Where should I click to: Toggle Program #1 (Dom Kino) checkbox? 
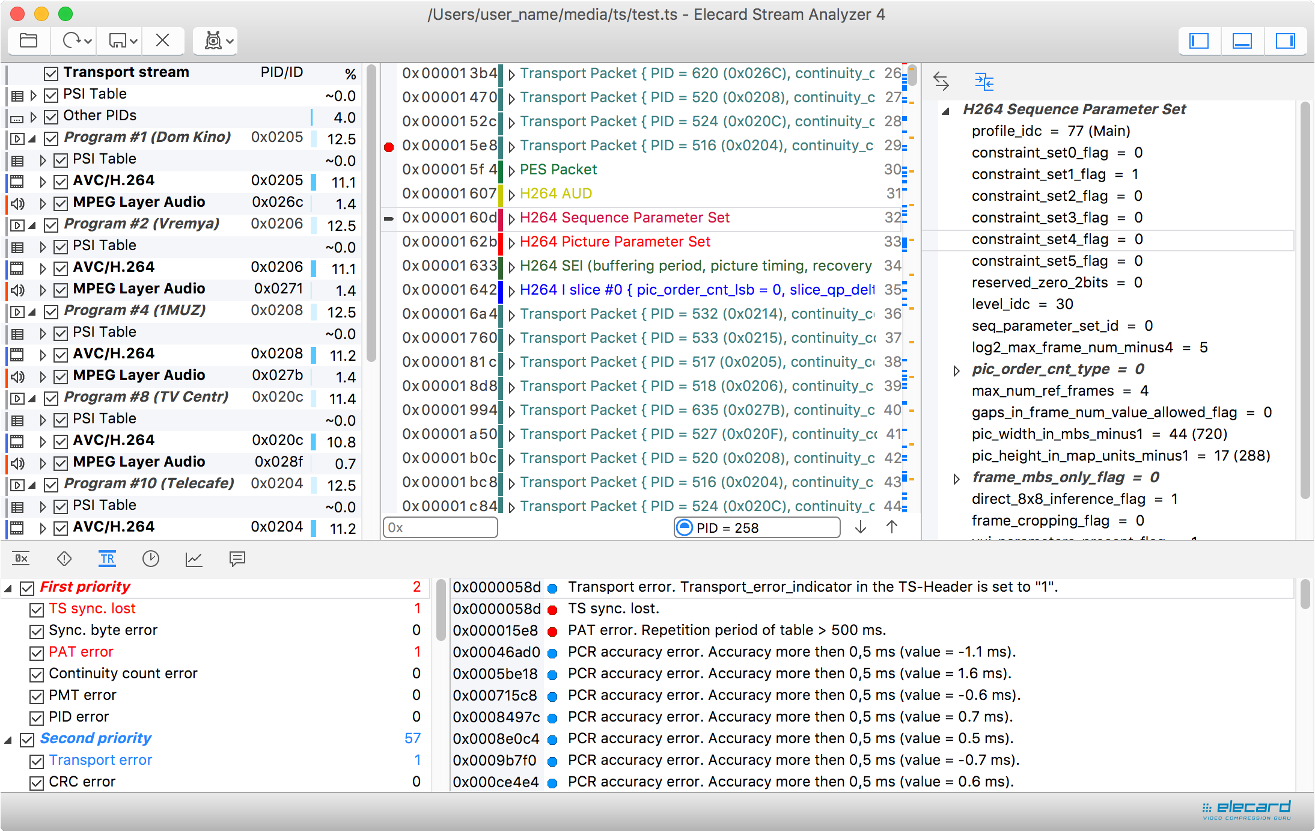(x=51, y=139)
